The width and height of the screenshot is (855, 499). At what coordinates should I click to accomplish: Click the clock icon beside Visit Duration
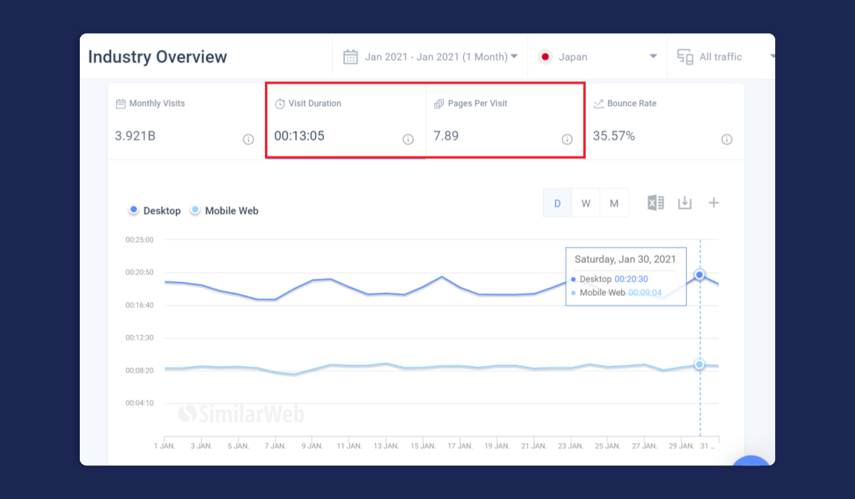tap(281, 103)
